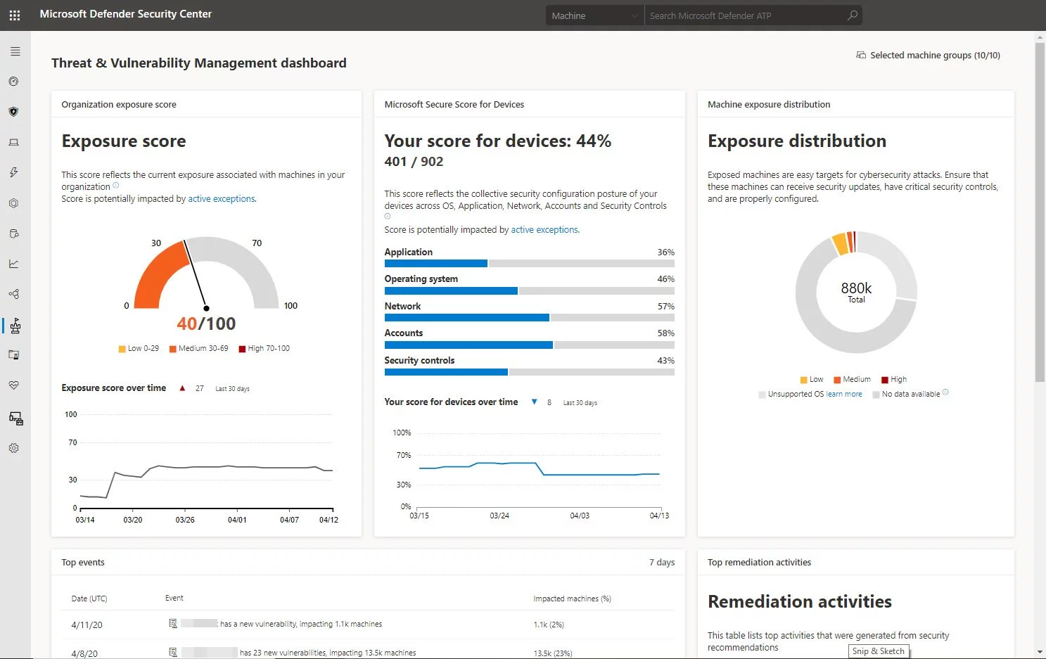Click the 401 / 902 score value

[414, 162]
